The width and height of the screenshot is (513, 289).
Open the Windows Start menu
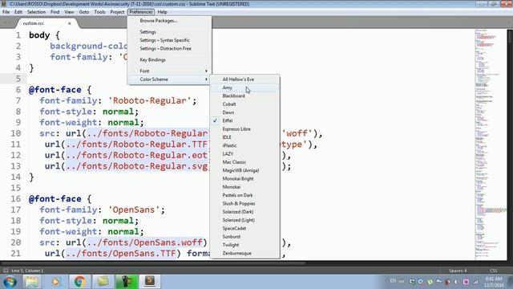[10, 282]
